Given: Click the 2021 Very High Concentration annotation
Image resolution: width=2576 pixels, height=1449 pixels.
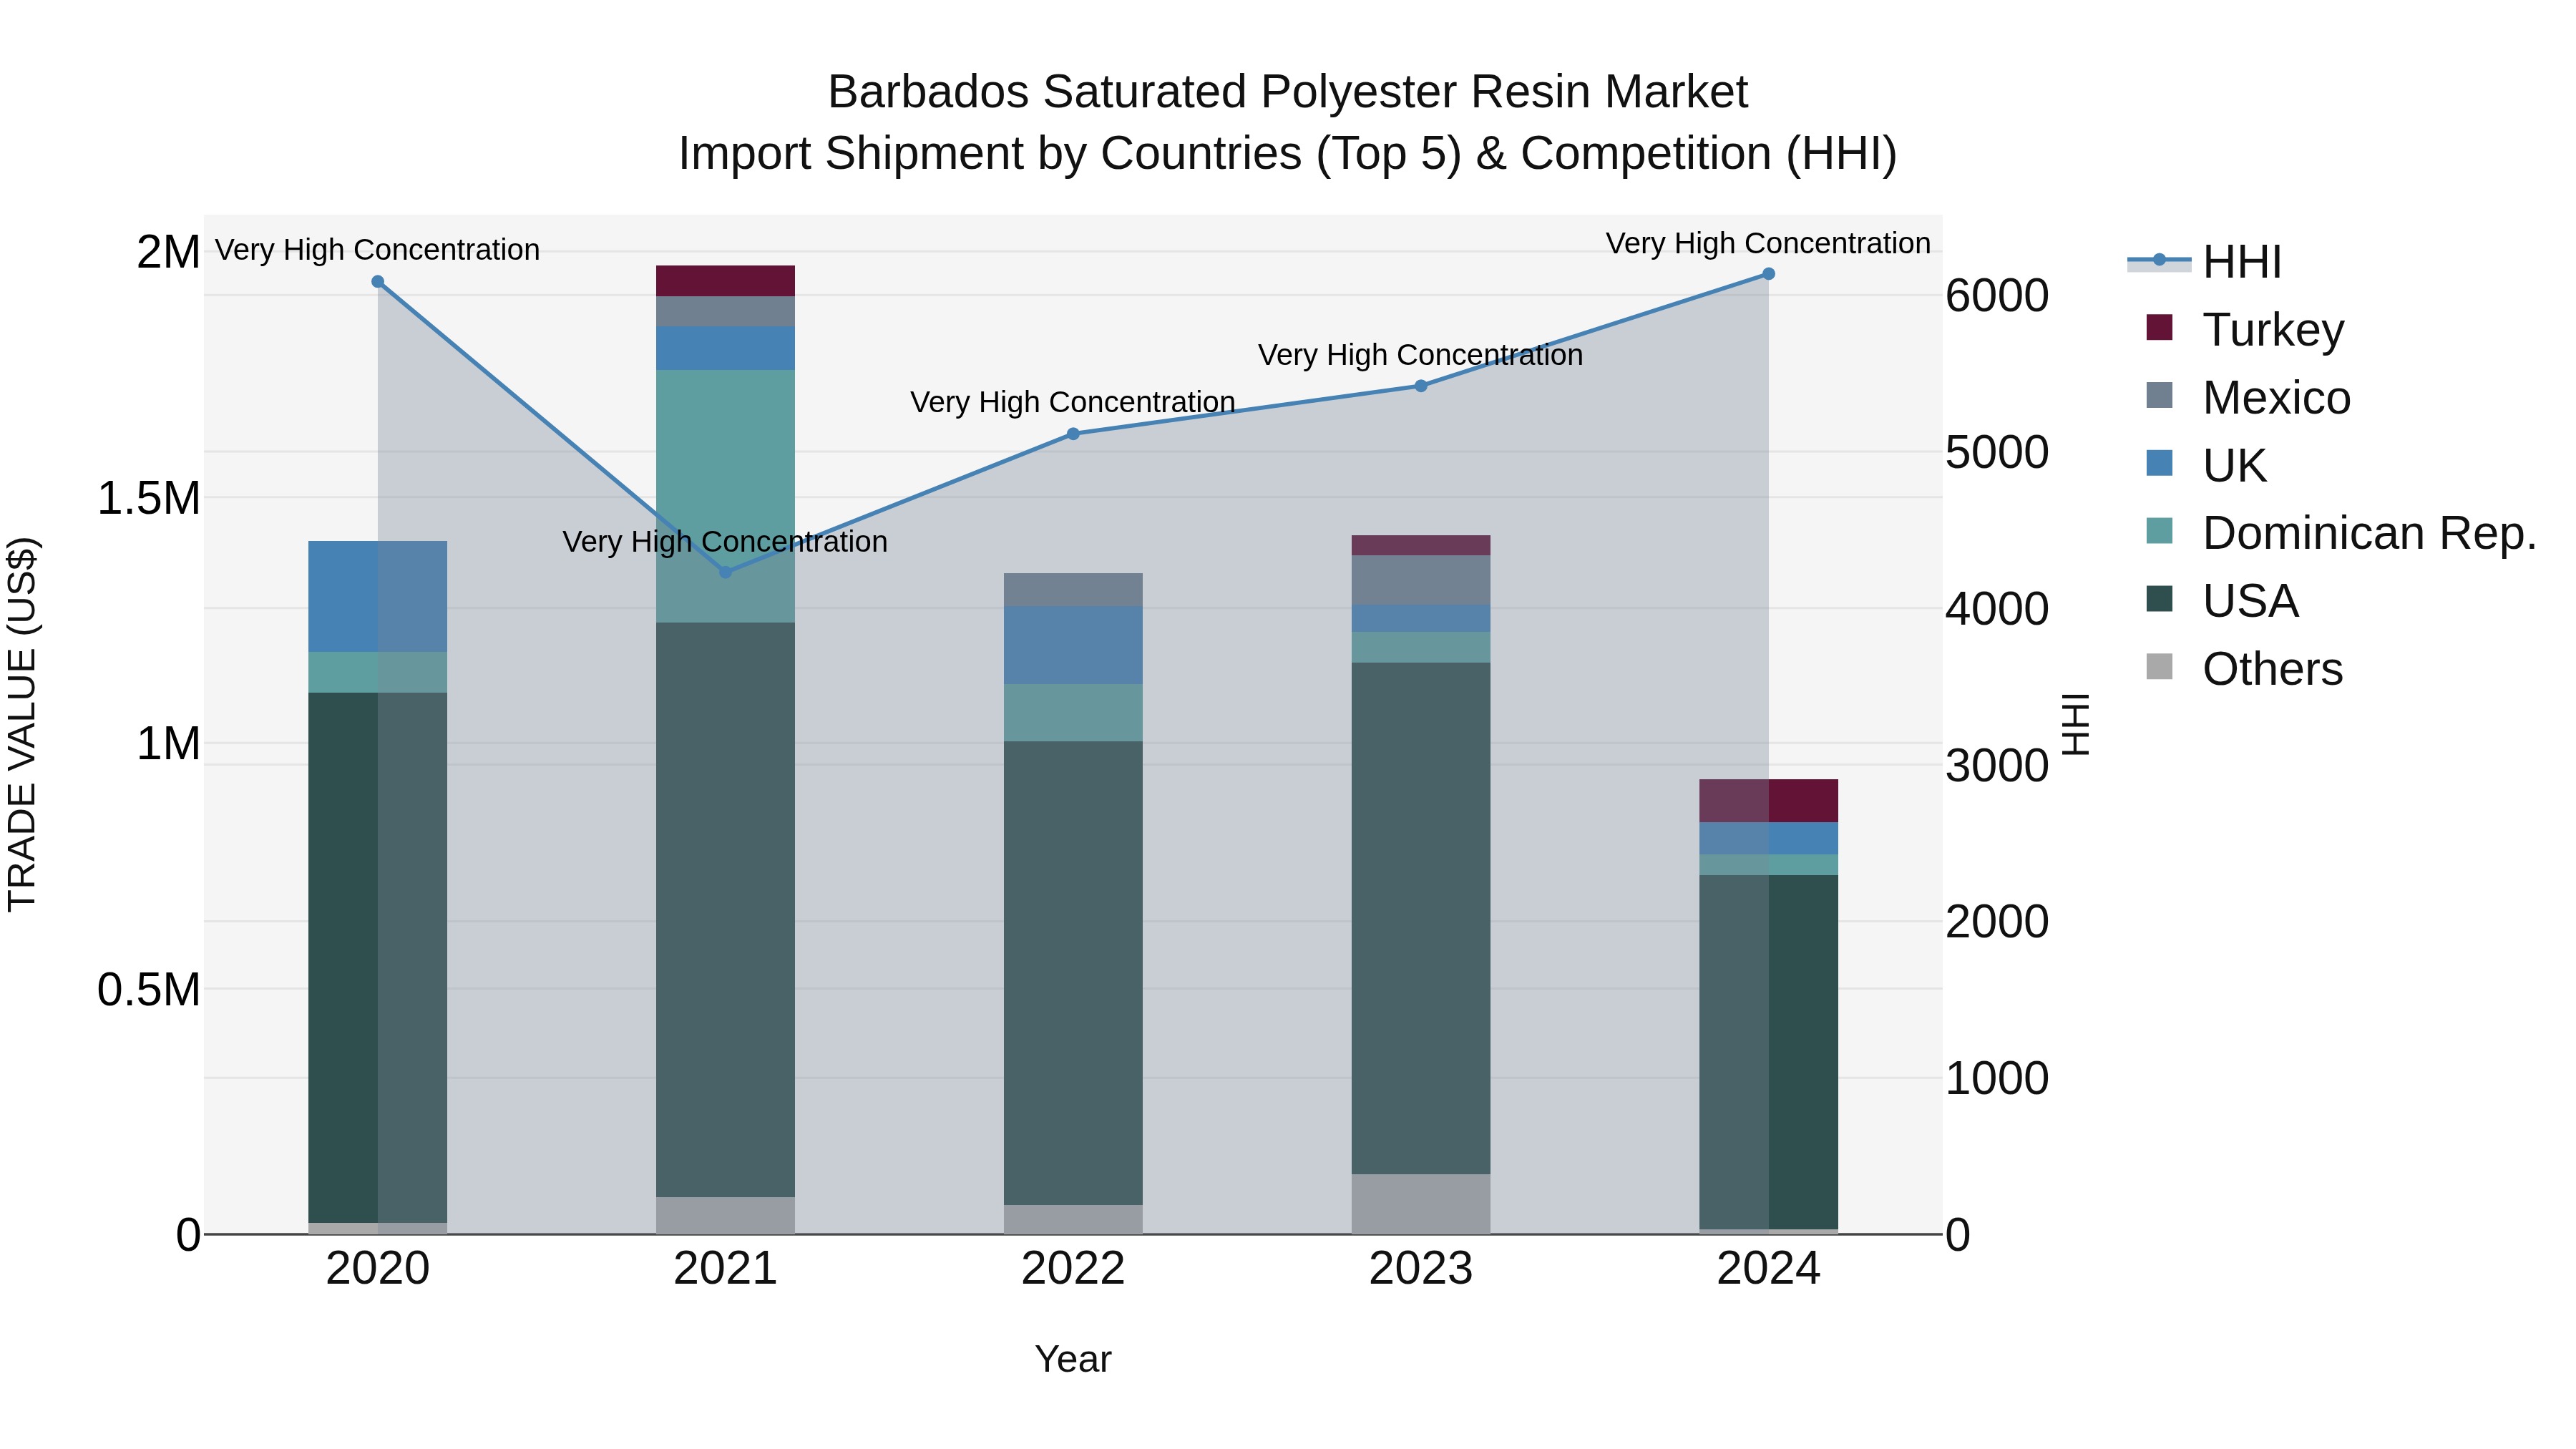Looking at the screenshot, I should tap(725, 541).
